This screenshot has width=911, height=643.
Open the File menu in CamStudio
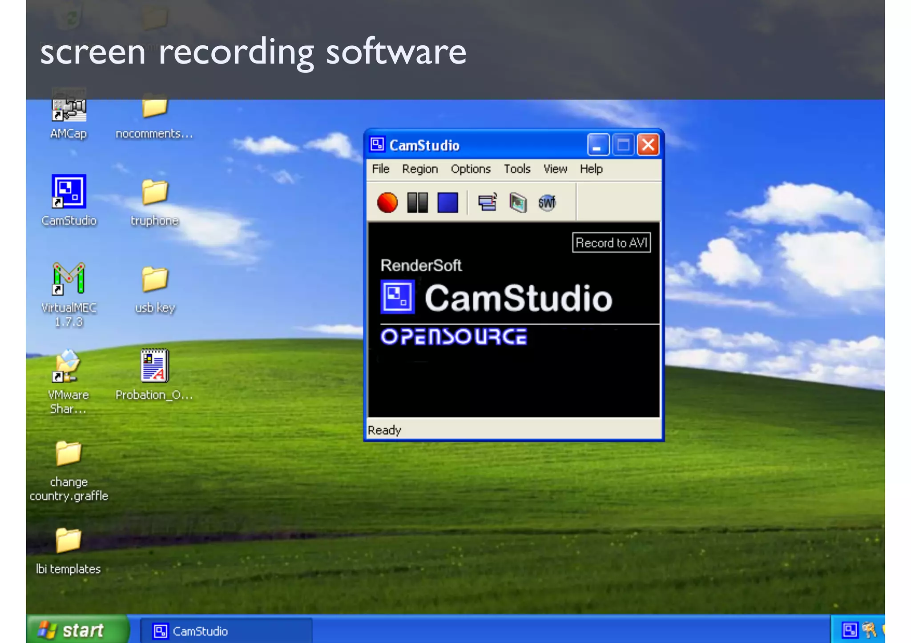[380, 169]
